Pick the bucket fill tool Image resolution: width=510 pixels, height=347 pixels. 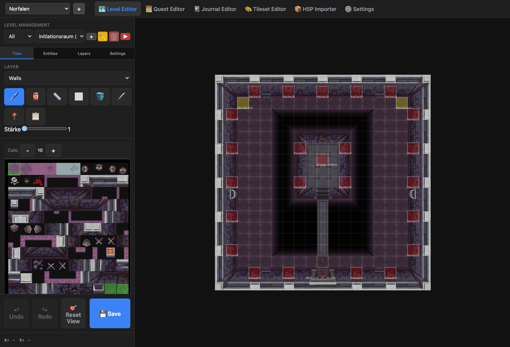[100, 96]
